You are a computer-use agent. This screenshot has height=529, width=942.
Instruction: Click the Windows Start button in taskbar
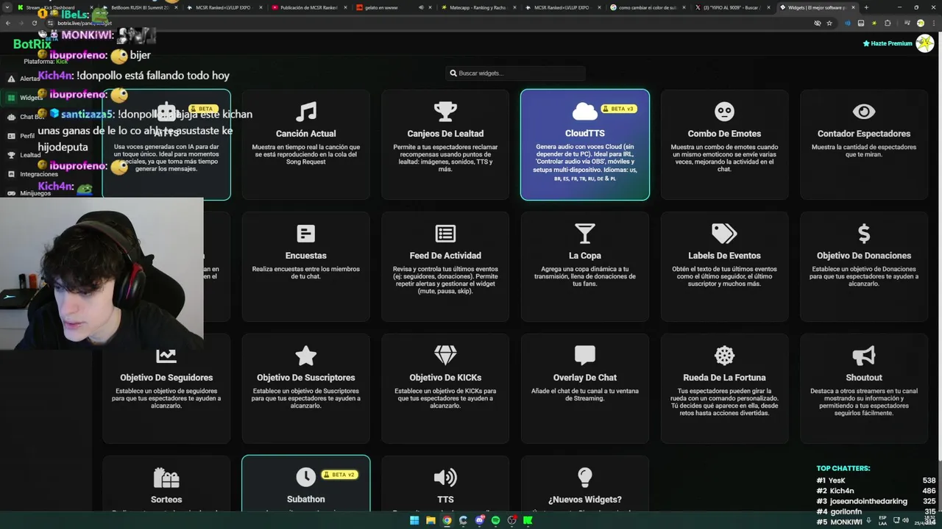(x=414, y=520)
